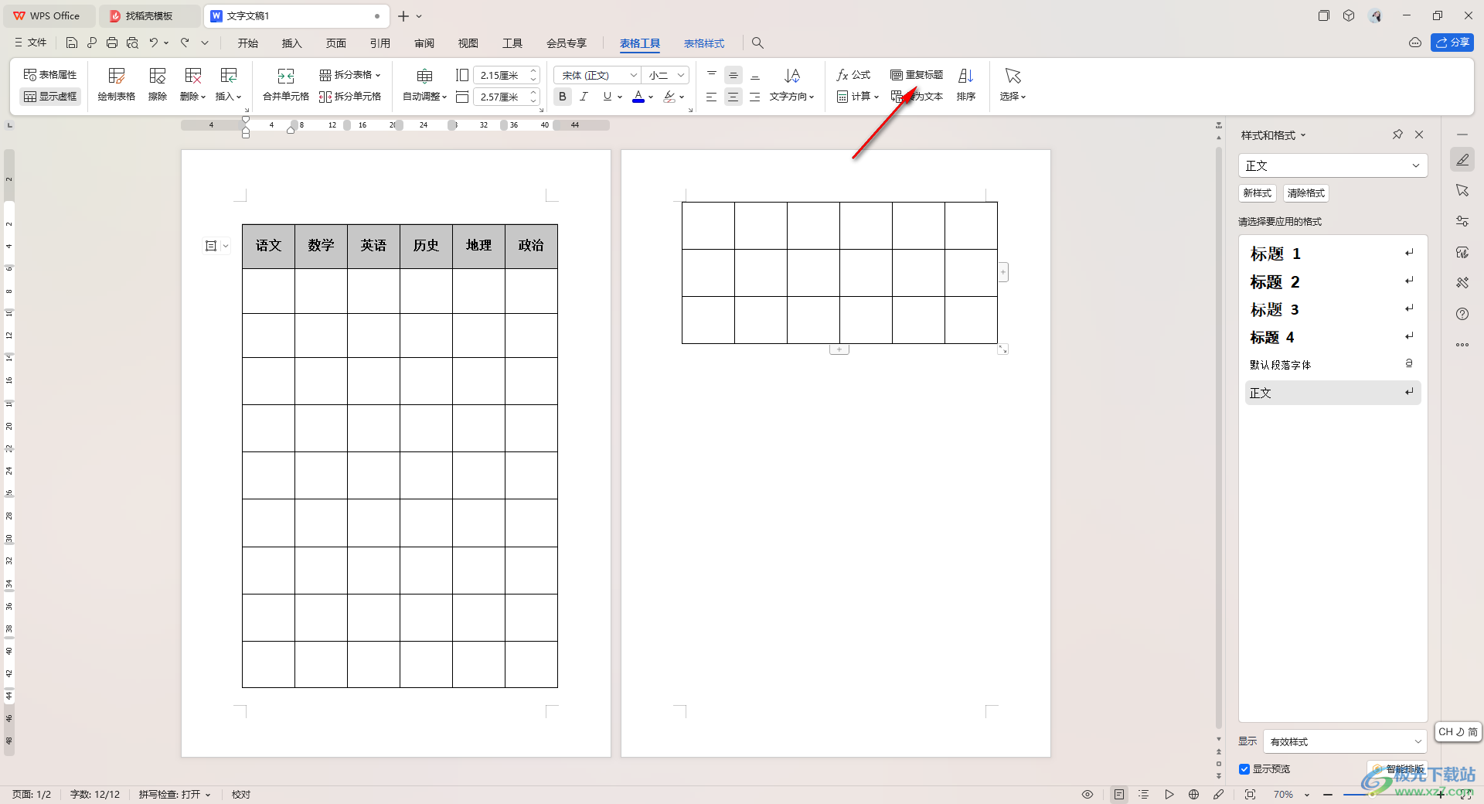Click 新样式 new style button
Screen dimensions: 1484x804
pyautogui.click(x=1258, y=193)
